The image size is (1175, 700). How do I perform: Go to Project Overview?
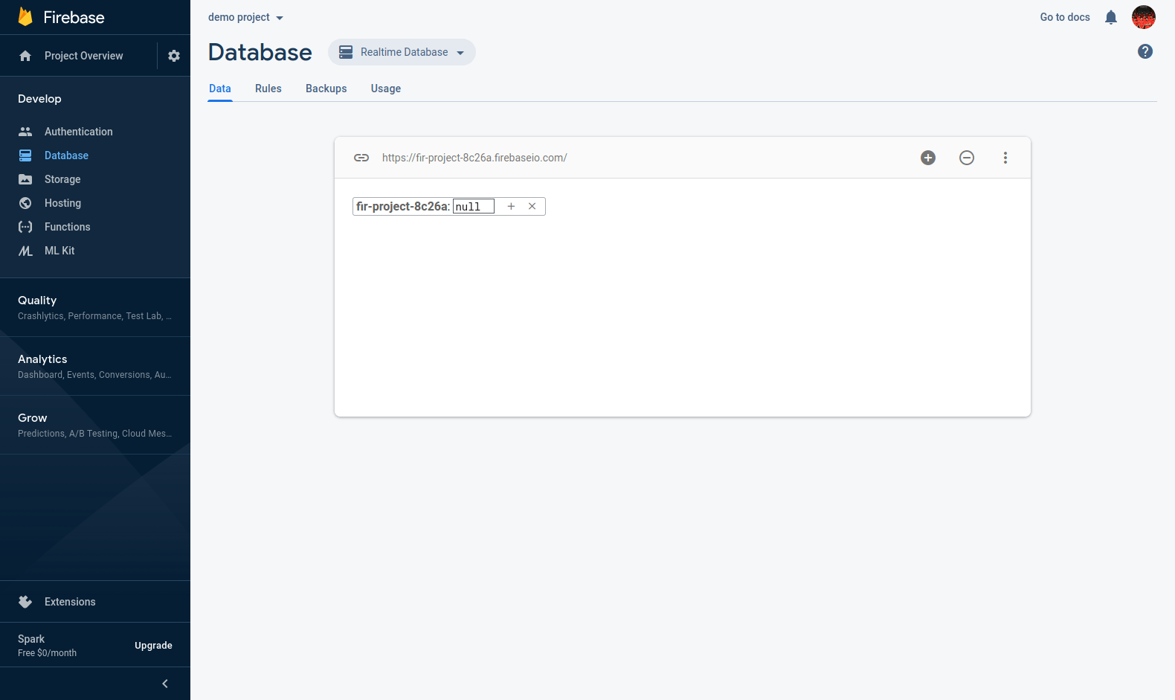point(84,56)
